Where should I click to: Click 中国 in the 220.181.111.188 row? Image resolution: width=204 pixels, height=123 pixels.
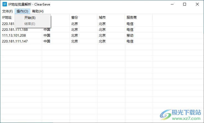point(47,30)
